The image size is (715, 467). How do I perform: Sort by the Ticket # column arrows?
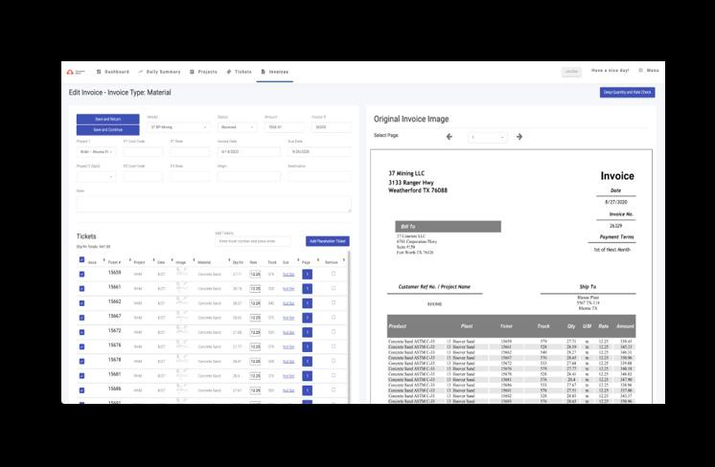[130, 260]
